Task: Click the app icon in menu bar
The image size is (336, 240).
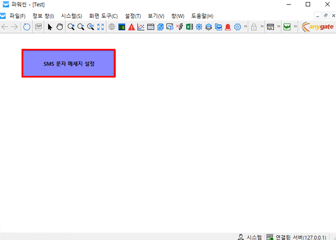Action: click(x=3, y=16)
